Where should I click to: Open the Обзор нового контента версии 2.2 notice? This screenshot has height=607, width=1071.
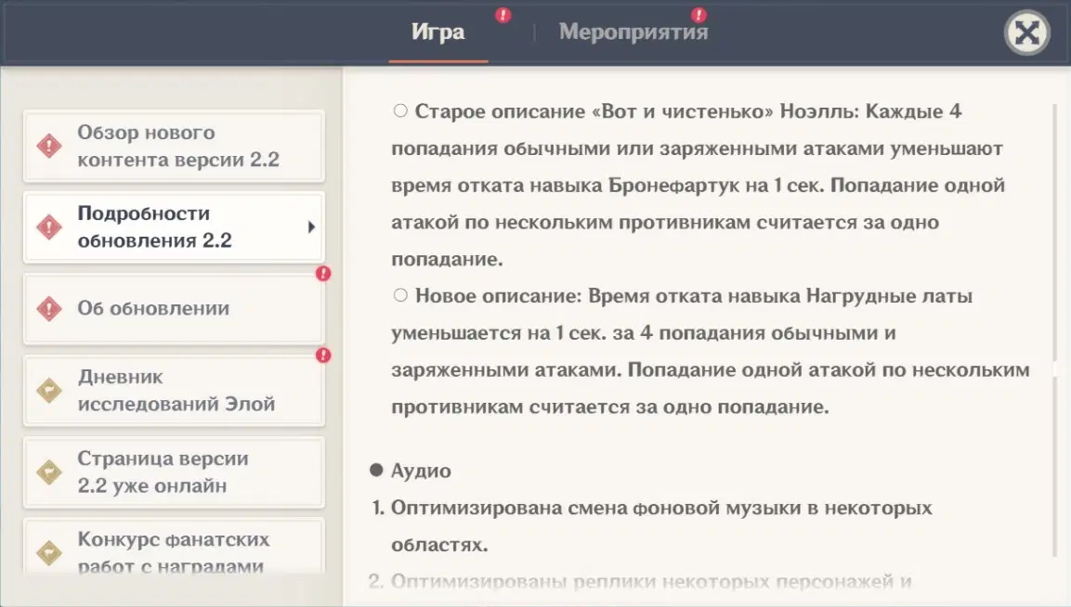coord(177,146)
